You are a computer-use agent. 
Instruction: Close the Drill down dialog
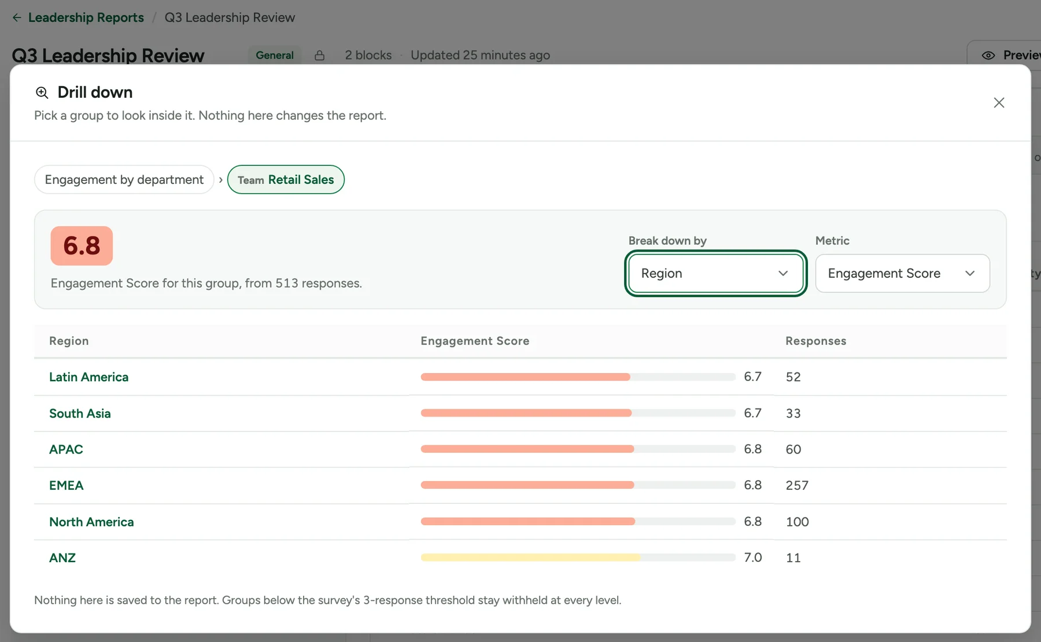(x=999, y=103)
